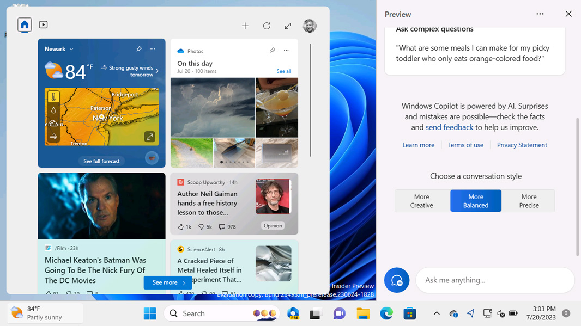Add a widget with plus icon
This screenshot has height=326, width=581.
[245, 26]
